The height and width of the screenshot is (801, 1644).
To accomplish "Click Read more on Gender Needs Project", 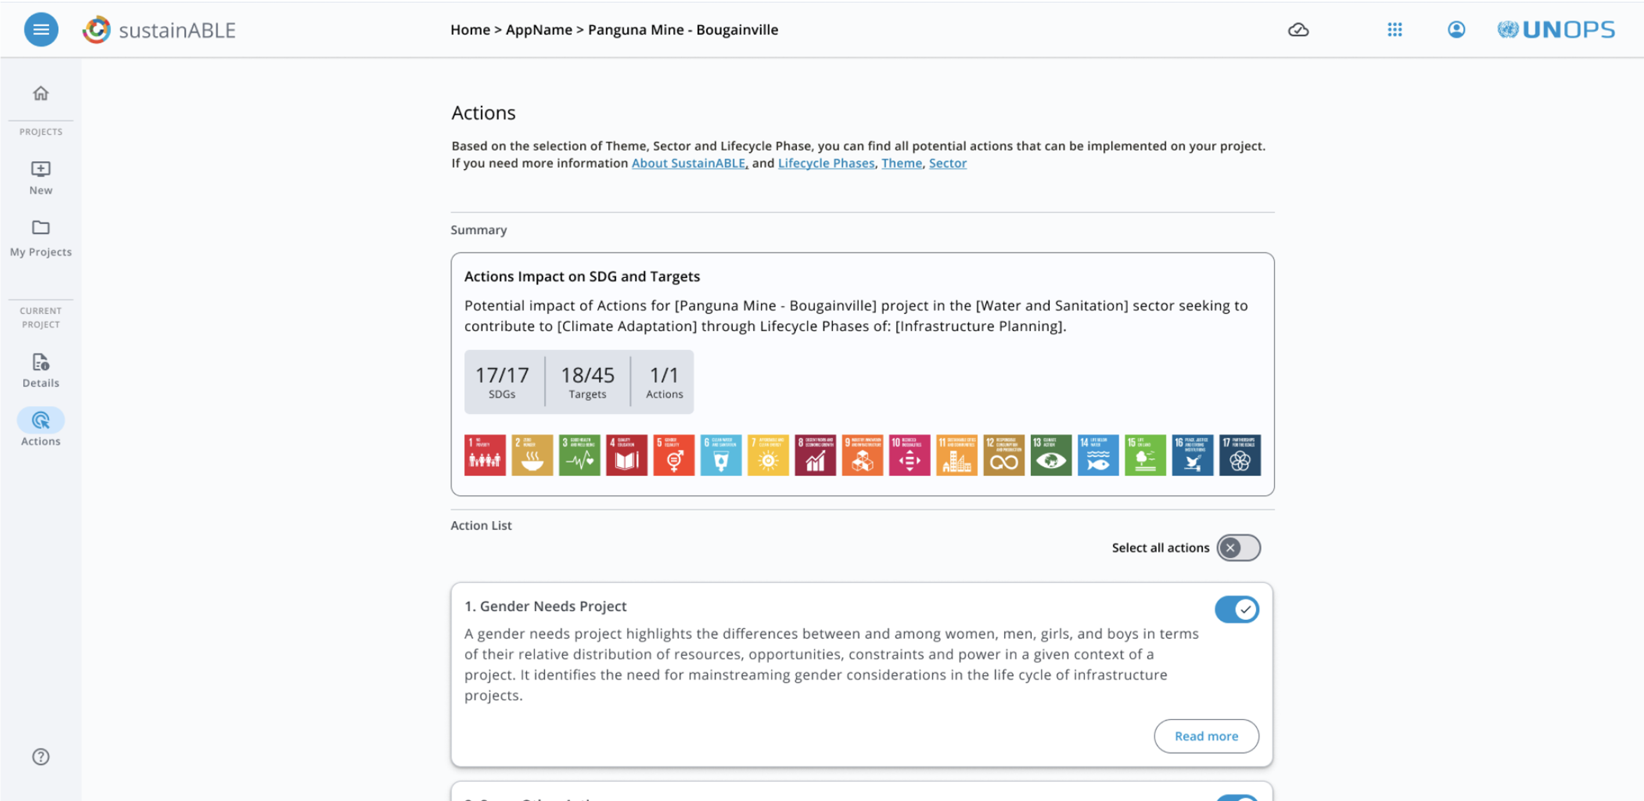I will click(x=1206, y=736).
